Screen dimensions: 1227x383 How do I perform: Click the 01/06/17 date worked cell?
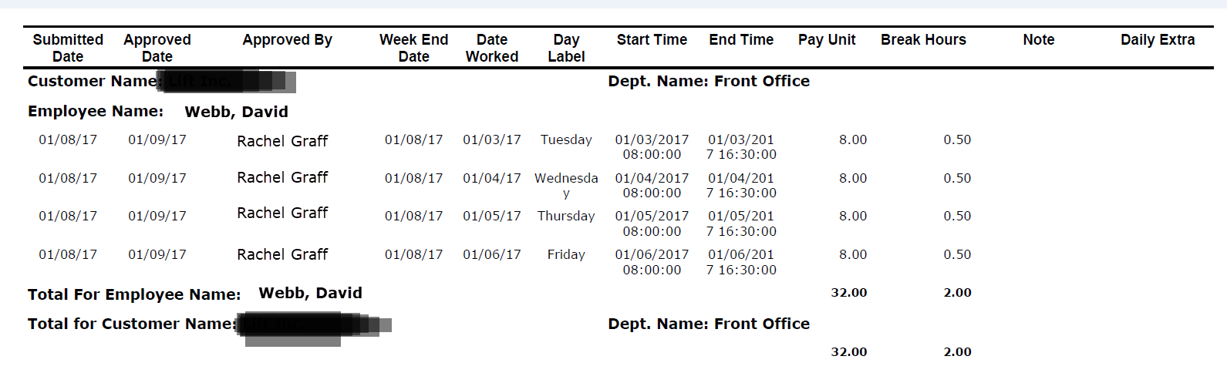pyautogui.click(x=492, y=254)
